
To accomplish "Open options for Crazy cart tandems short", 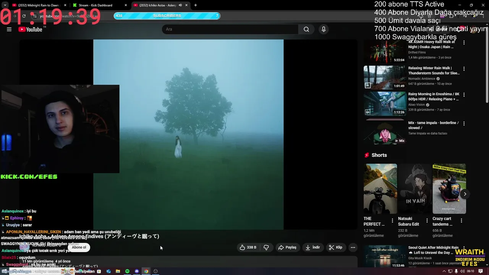I will click(461, 221).
